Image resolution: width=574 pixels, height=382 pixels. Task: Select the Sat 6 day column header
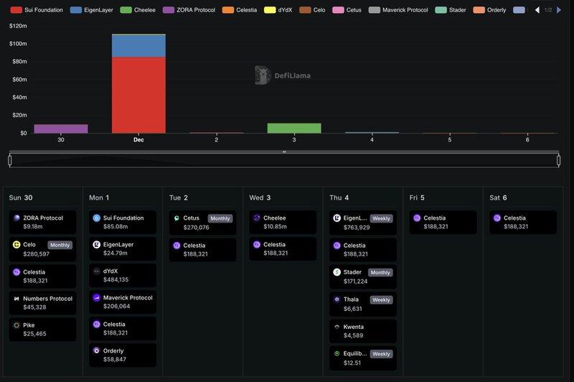(498, 197)
